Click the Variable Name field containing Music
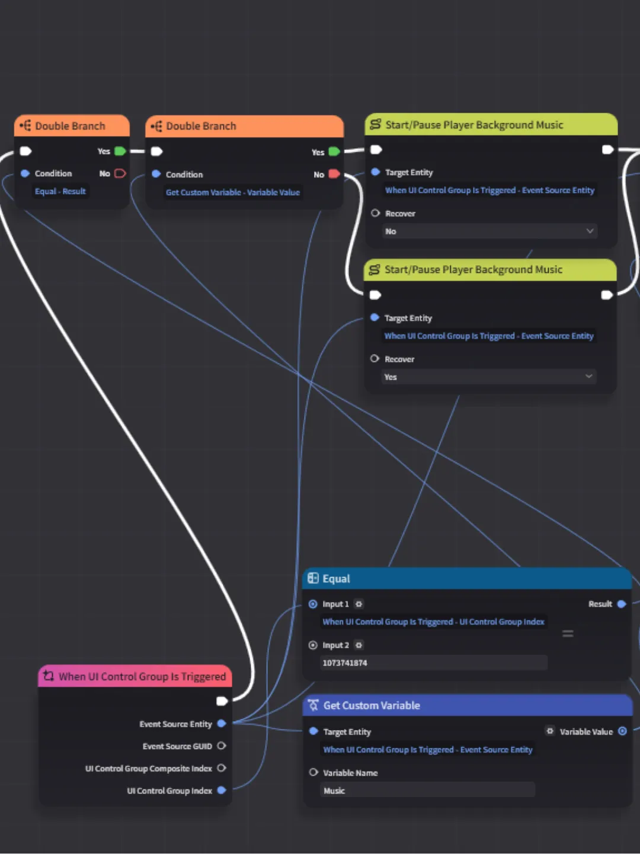This screenshot has height=854, width=640. [x=428, y=791]
